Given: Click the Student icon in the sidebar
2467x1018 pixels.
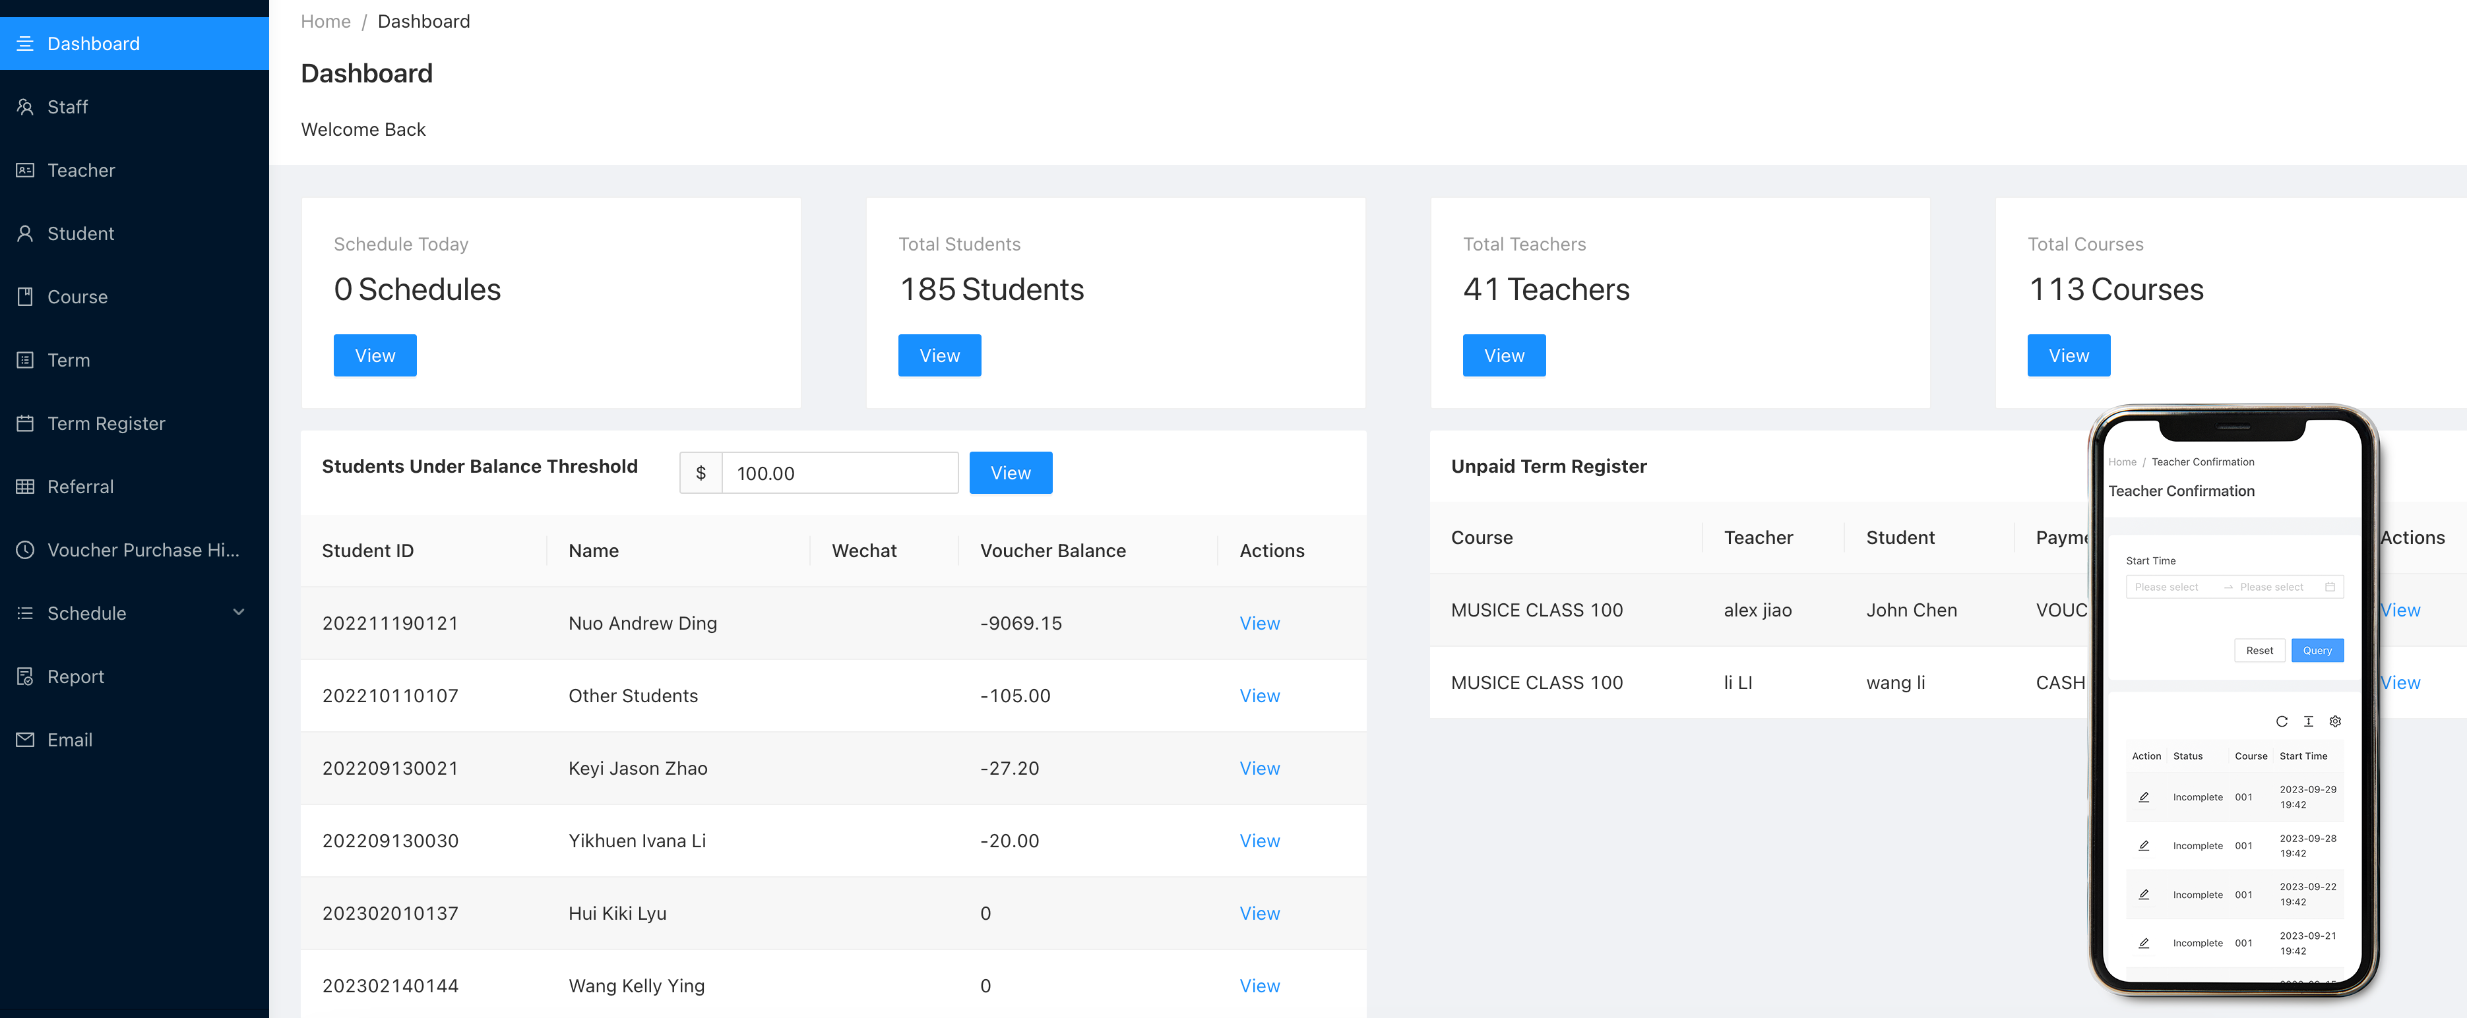Looking at the screenshot, I should (x=26, y=233).
